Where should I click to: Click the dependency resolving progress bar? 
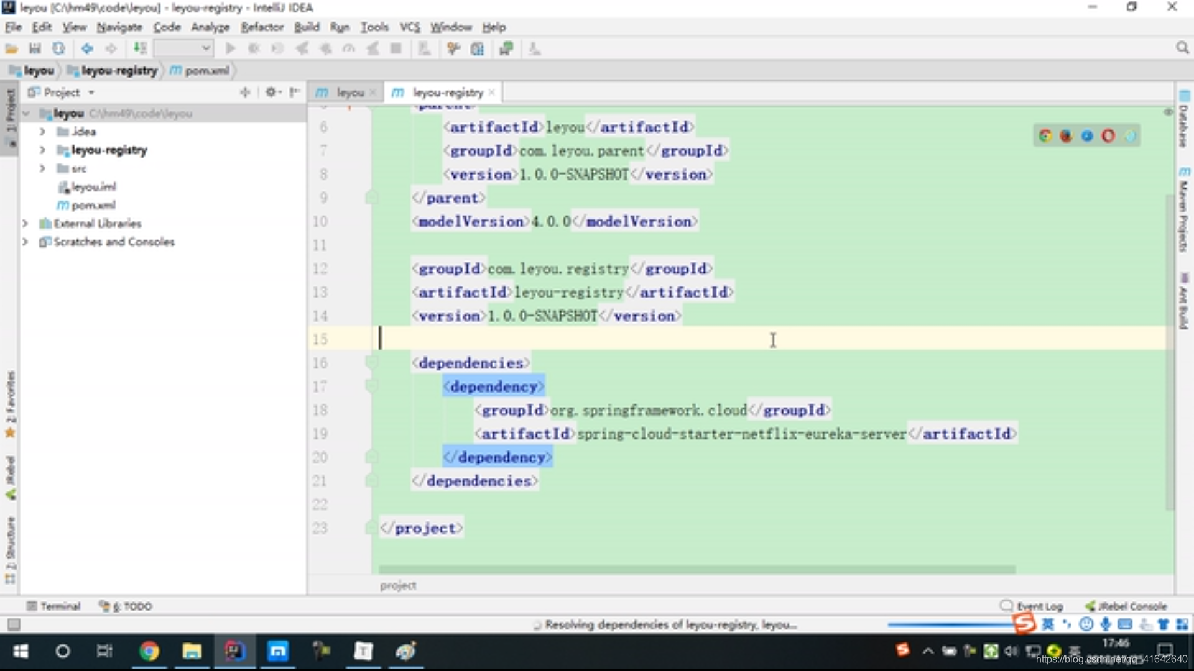(951, 624)
